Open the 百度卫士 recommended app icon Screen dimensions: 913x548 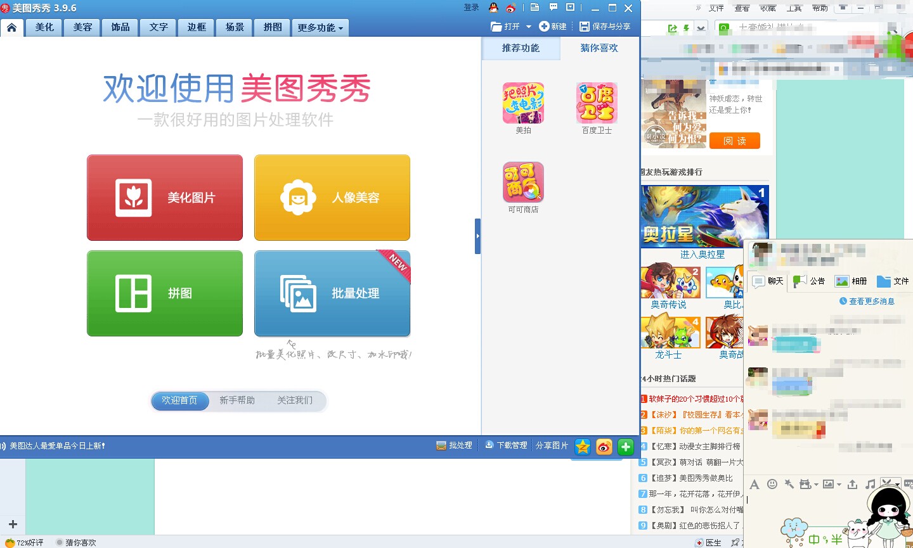597,103
